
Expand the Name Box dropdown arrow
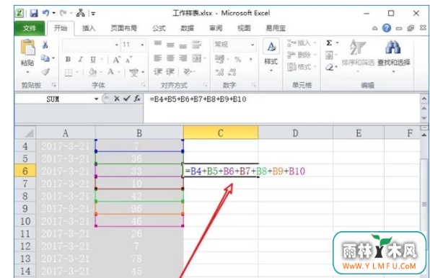point(96,99)
